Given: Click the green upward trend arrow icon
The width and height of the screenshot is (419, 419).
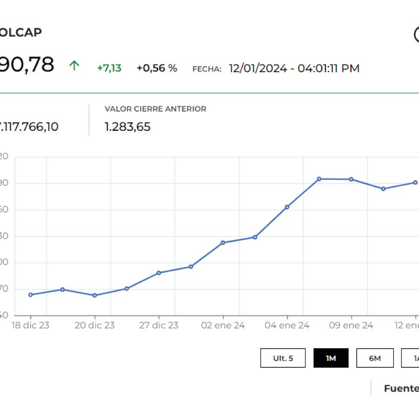Looking at the screenshot, I should tap(74, 66).
